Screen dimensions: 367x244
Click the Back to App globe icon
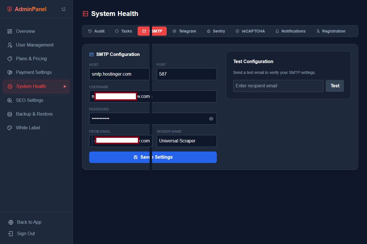[11, 222]
